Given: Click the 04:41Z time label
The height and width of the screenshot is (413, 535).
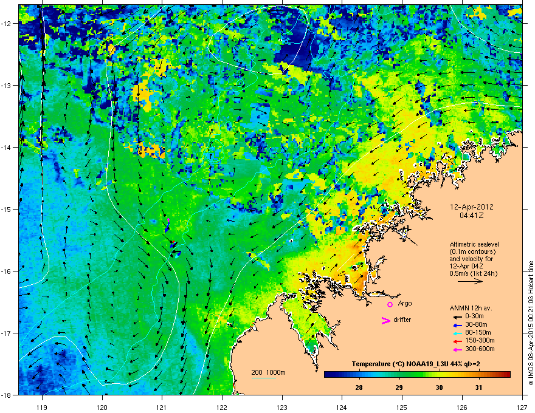Looking at the screenshot, I should [472, 216].
